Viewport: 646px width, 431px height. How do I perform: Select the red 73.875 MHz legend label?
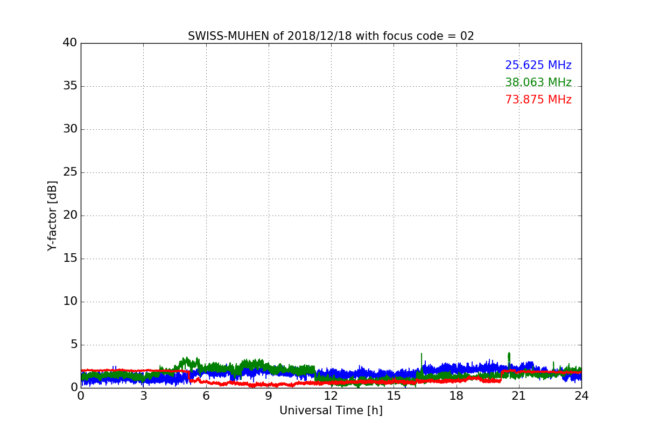538,100
